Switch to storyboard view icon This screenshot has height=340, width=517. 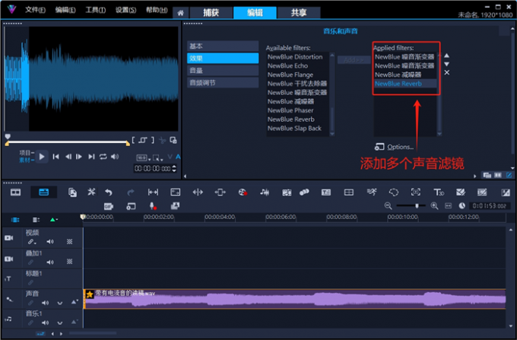(x=15, y=192)
